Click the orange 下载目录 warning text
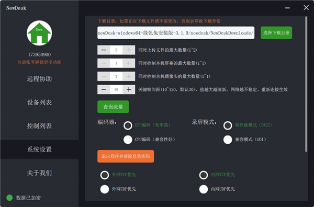Screen dimensions: 314x207 (159, 21)
